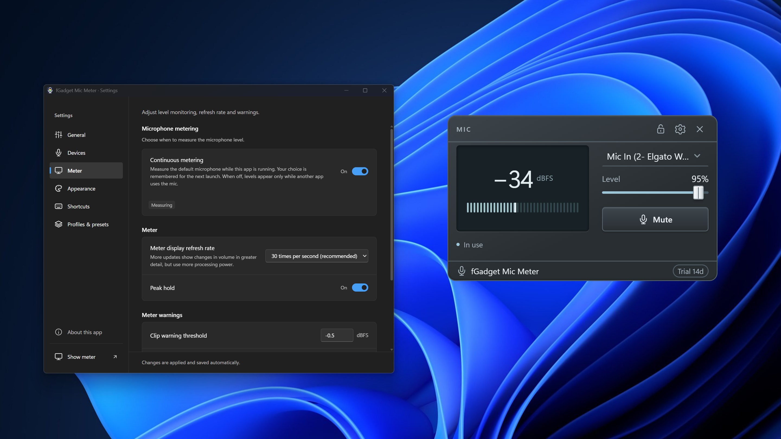Click the lock icon in MIC widget
The image size is (781, 439).
[661, 129]
